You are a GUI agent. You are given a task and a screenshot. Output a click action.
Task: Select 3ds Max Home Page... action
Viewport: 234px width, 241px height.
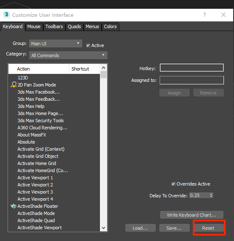click(x=40, y=113)
